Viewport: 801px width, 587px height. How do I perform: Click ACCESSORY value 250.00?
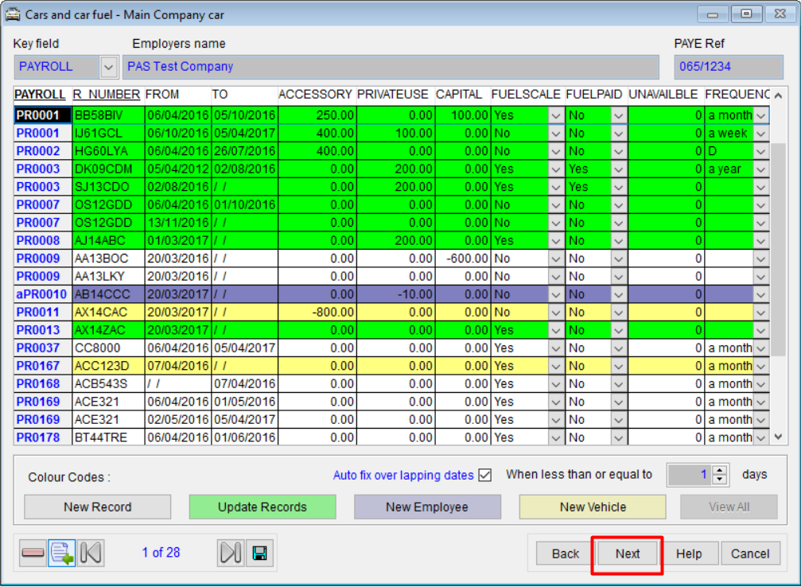click(317, 115)
